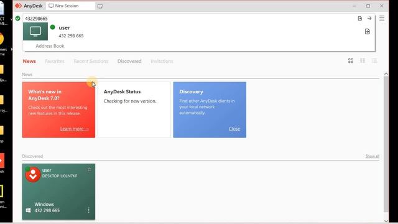Viewport: 398px width, 224px height.
Task: Click the remote address input field
Action: pos(189,18)
